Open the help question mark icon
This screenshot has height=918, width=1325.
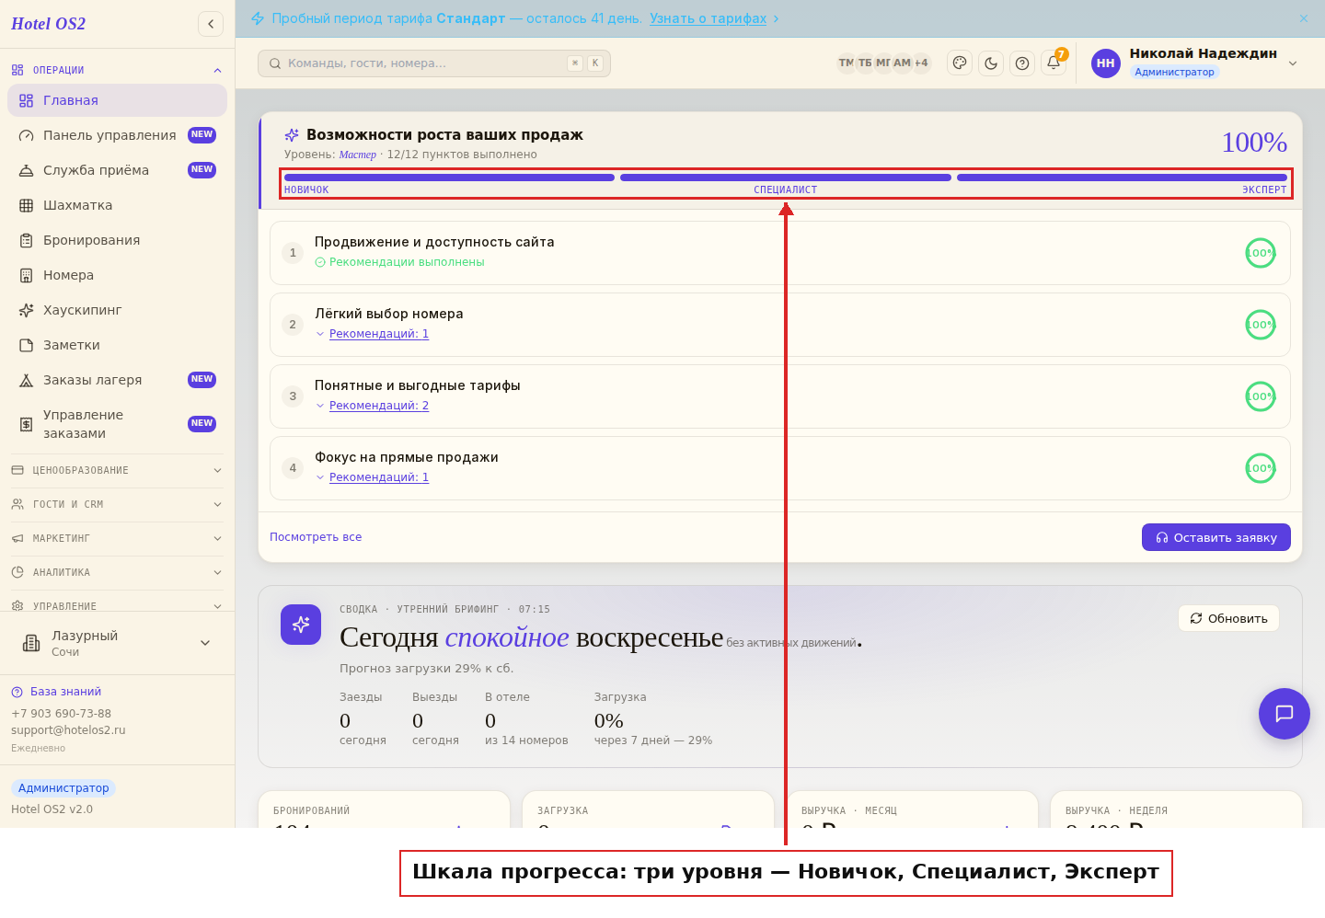(1022, 63)
